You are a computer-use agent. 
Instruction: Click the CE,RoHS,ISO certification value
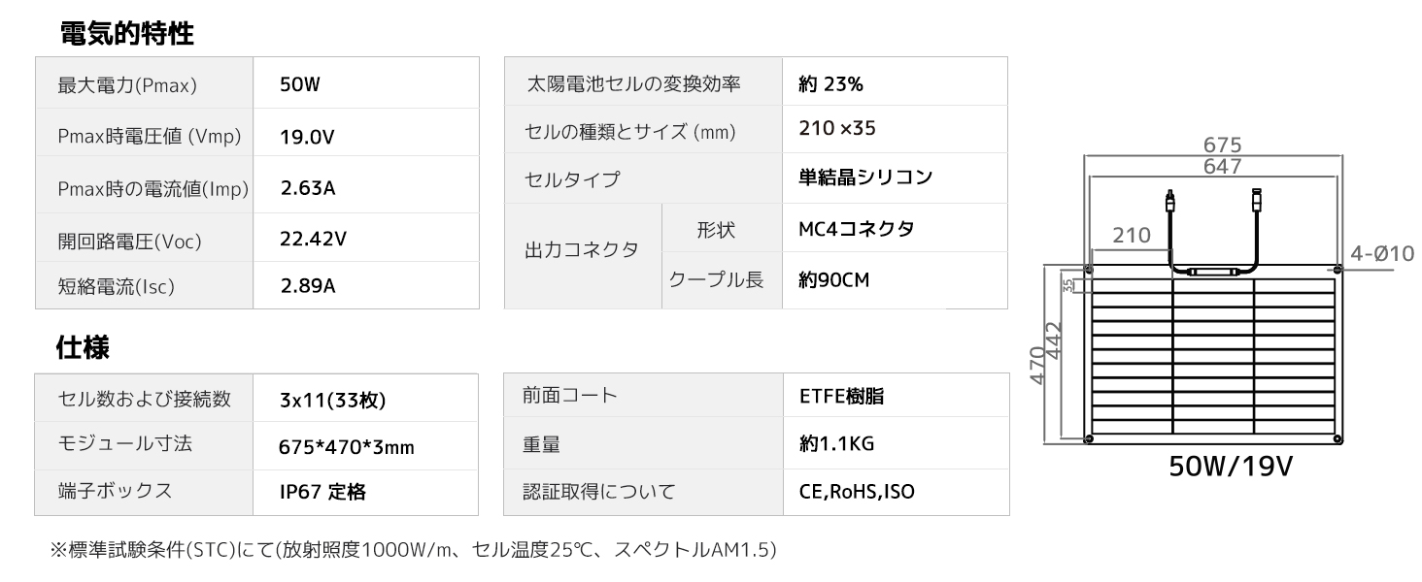pos(856,492)
